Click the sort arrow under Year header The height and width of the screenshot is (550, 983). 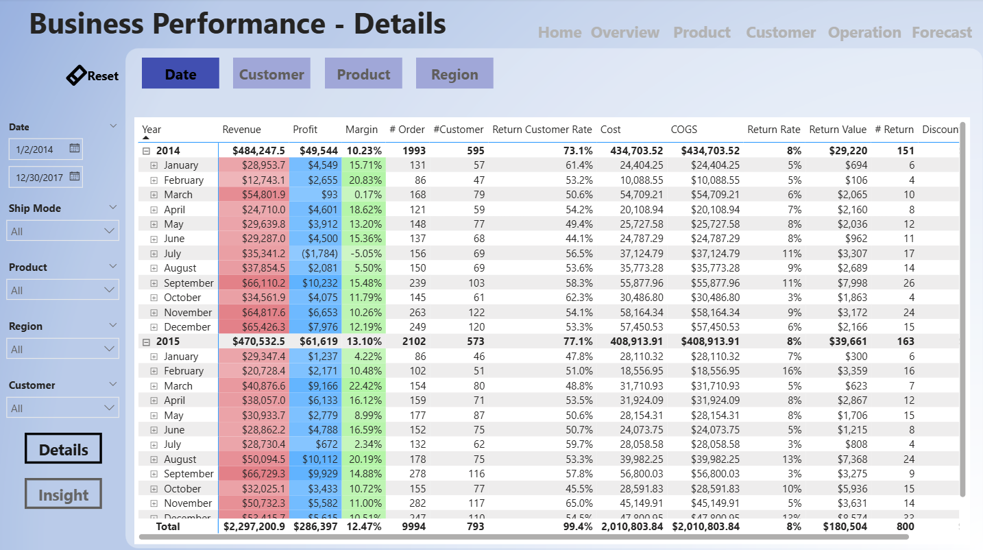pos(145,138)
